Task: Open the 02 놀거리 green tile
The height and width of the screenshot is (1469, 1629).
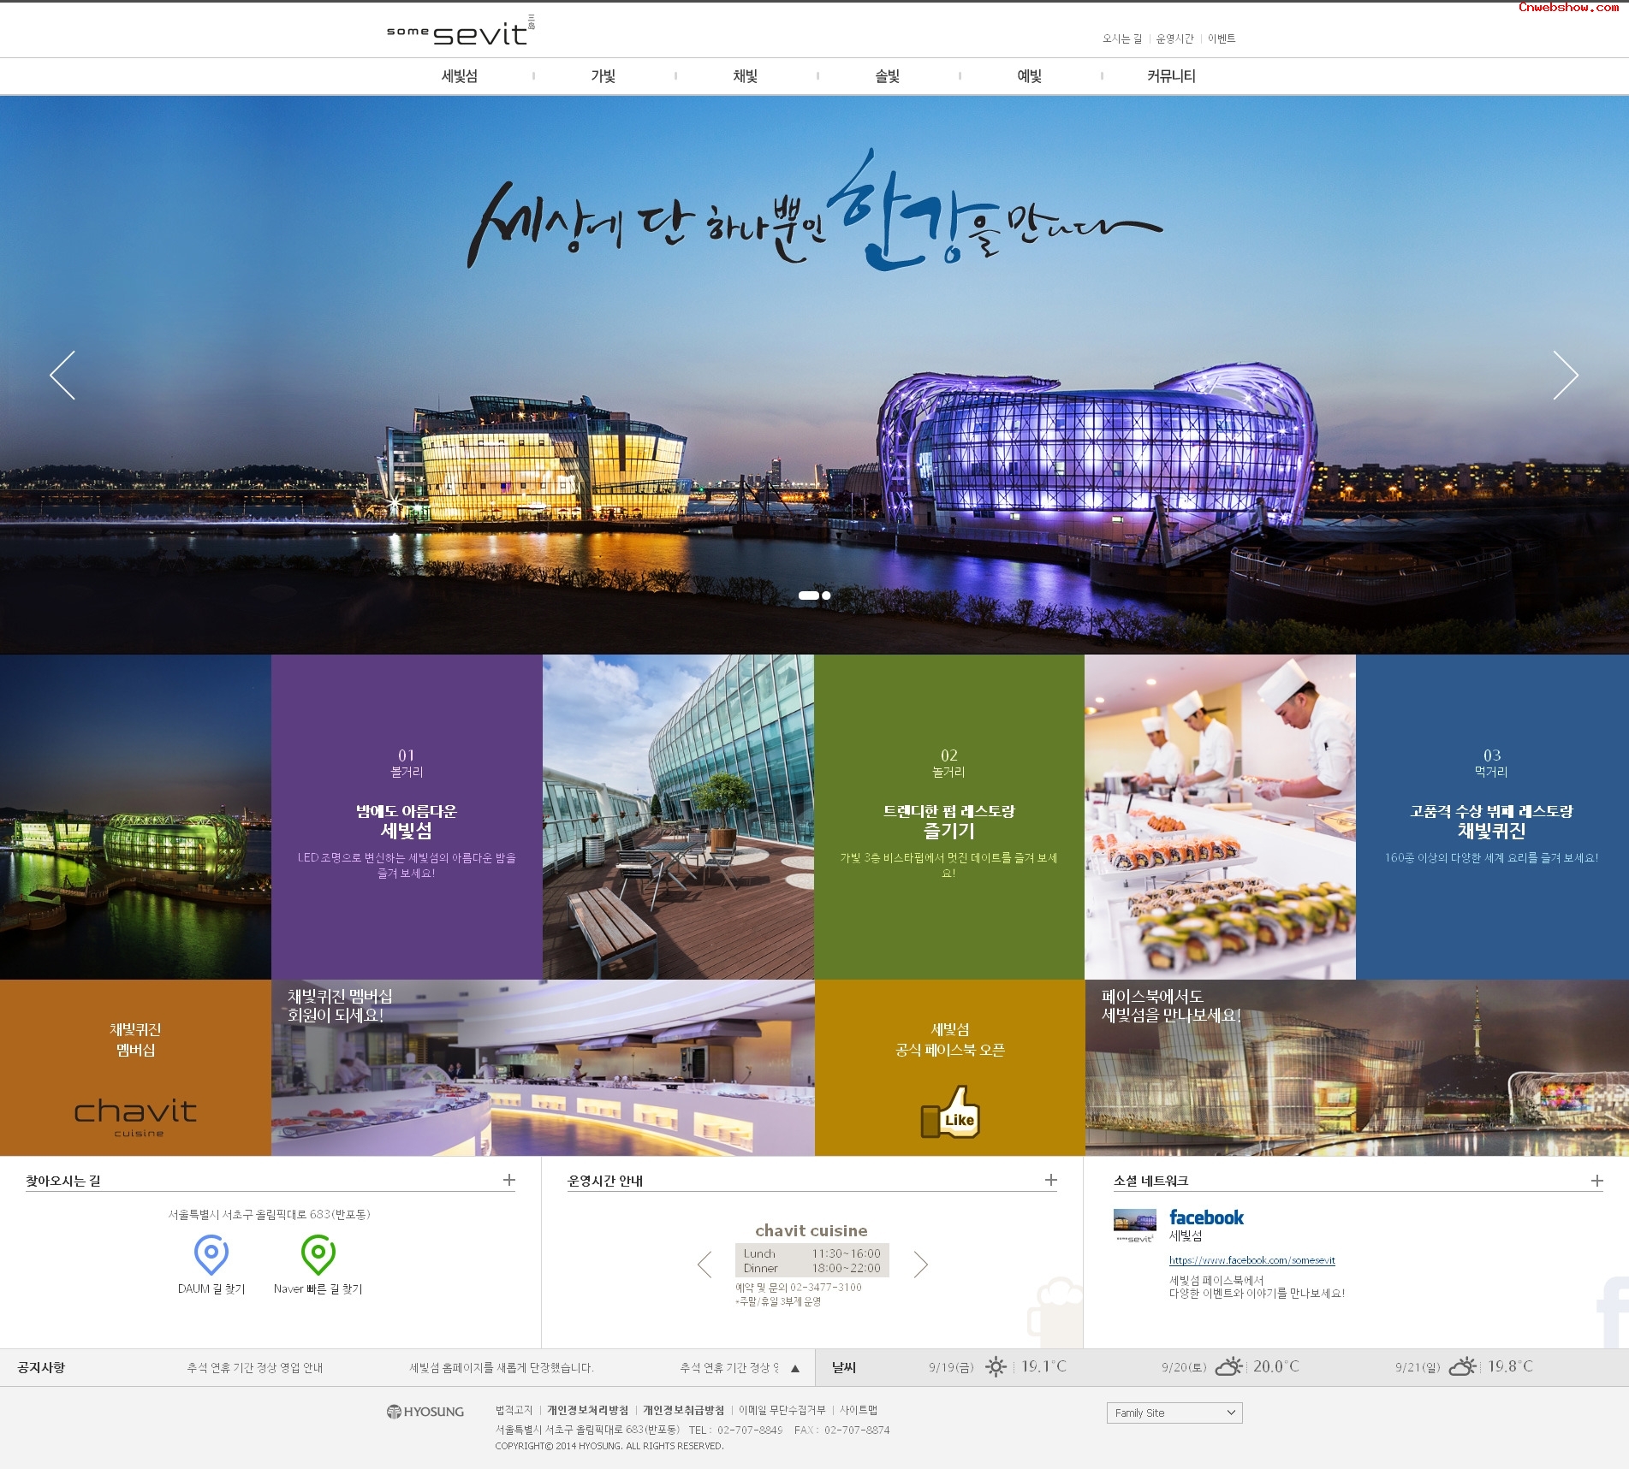Action: [x=949, y=817]
